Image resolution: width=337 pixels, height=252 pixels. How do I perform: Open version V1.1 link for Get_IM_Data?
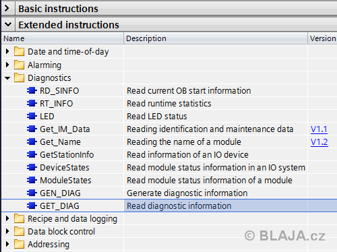(x=319, y=129)
